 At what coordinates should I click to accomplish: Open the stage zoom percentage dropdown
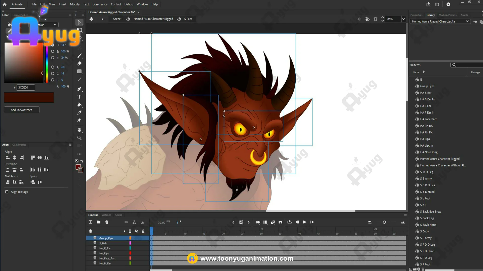404,19
